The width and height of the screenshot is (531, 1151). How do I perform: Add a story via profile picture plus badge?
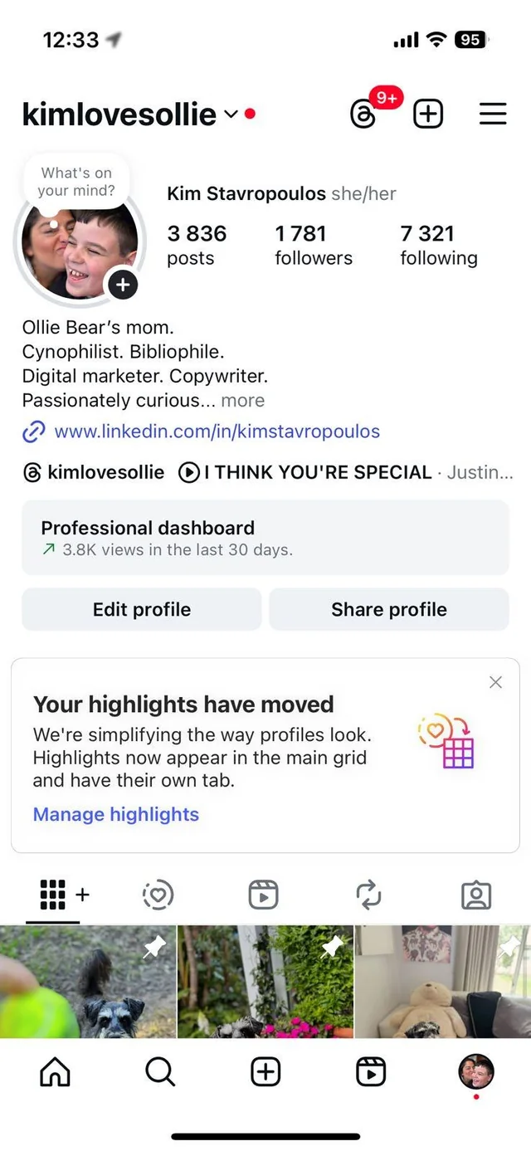122,285
